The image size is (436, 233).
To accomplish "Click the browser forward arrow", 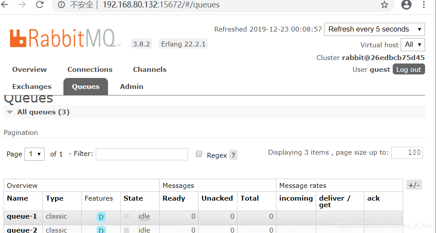I will tap(22, 4).
